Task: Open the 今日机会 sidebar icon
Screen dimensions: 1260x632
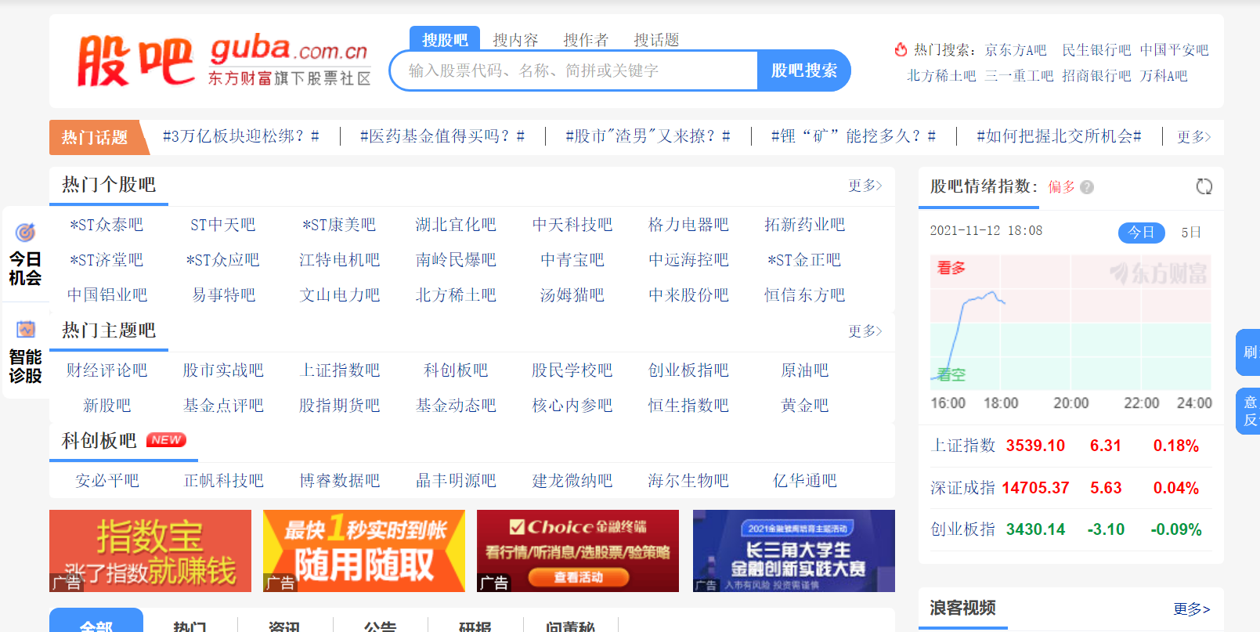Action: [25, 255]
